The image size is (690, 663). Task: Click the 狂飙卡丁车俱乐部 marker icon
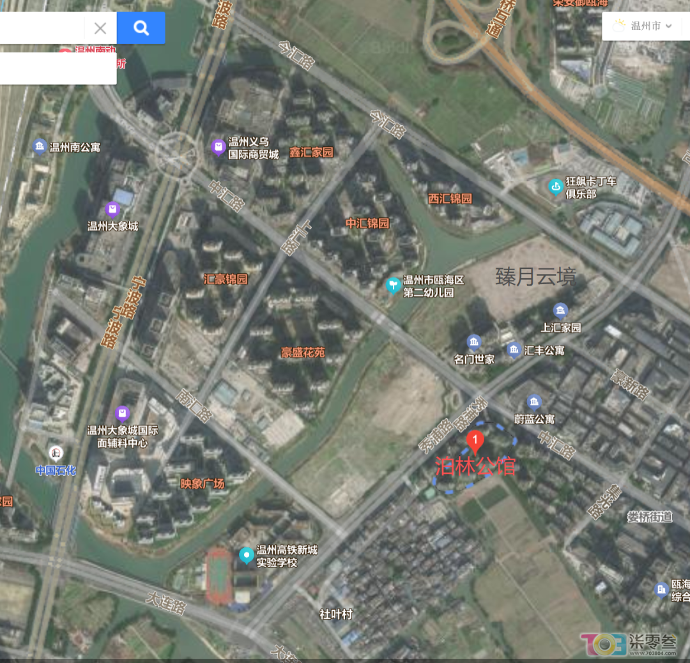tap(556, 187)
